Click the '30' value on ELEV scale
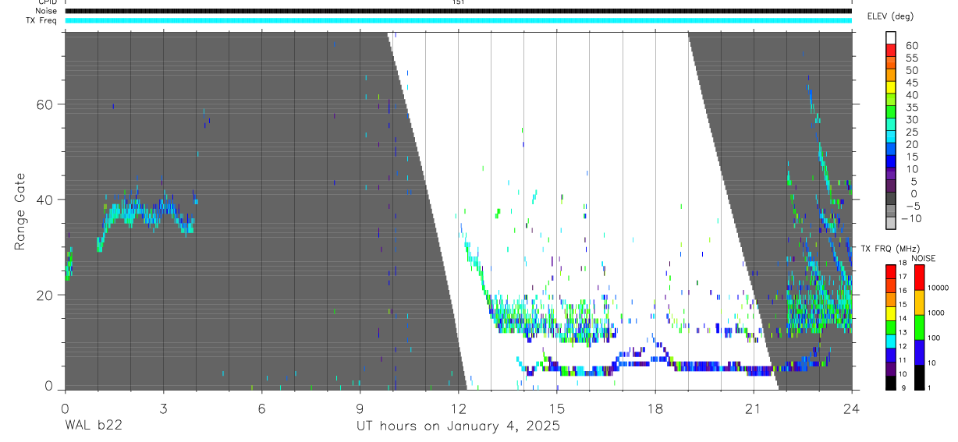Screen dimensions: 958x442 911,119
